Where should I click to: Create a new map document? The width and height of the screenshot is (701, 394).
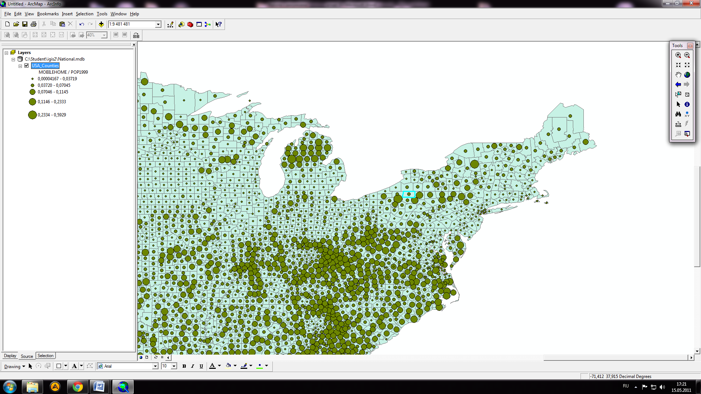coord(7,24)
